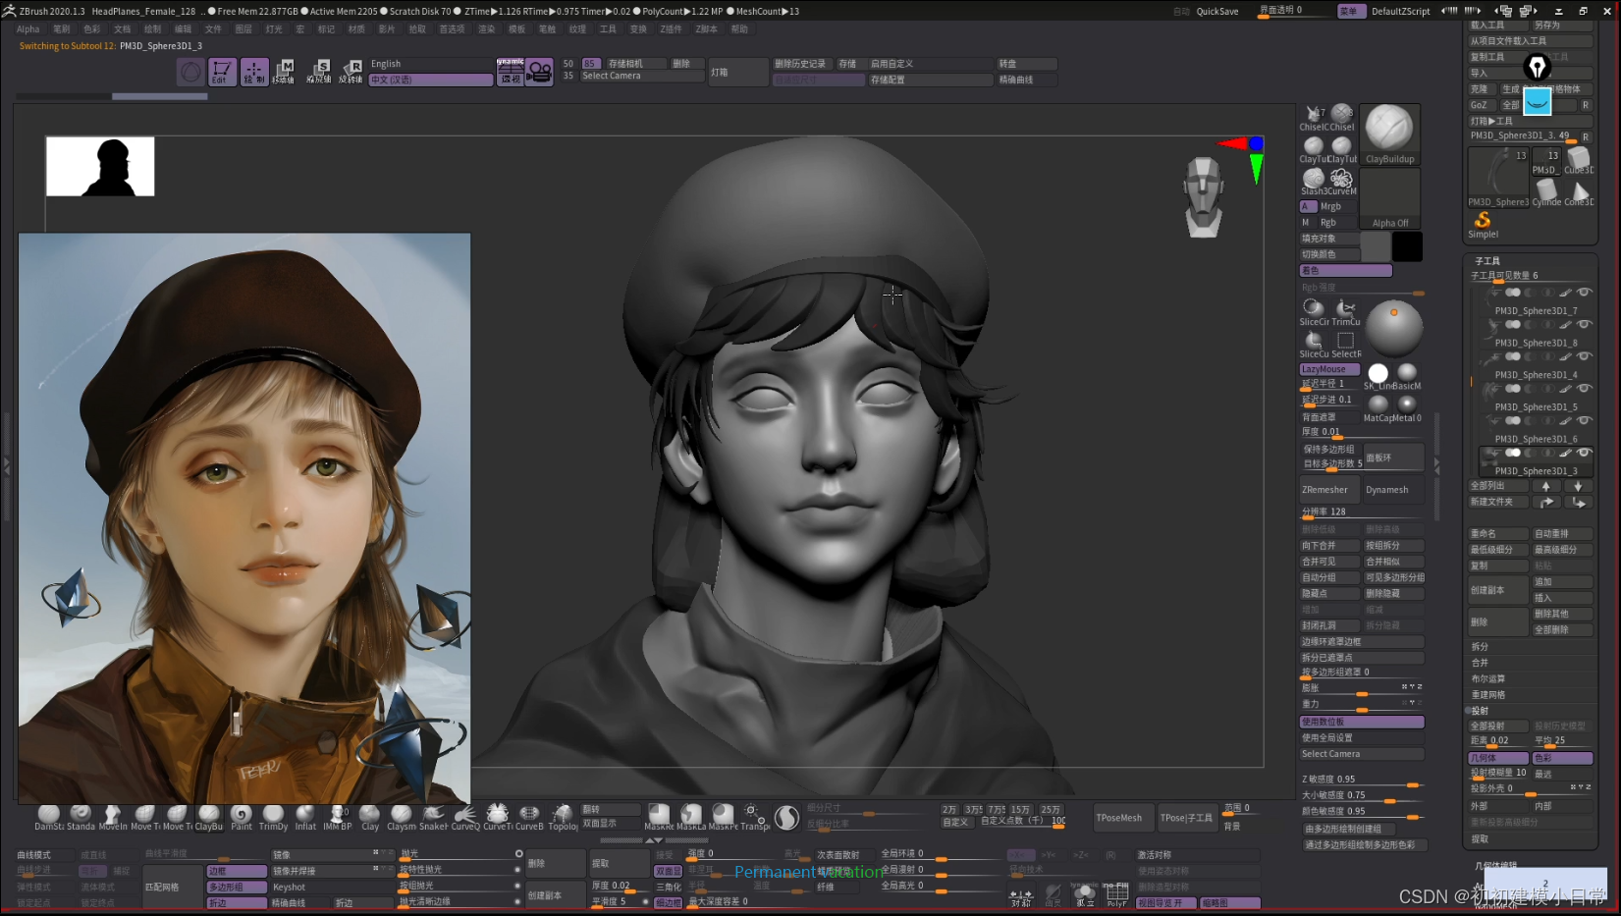
Task: Click the black secondary color swatch
Action: tap(1407, 247)
